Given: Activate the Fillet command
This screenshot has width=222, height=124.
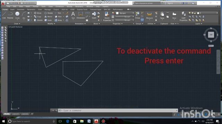Looking at the screenshot, I should pos(58,17).
